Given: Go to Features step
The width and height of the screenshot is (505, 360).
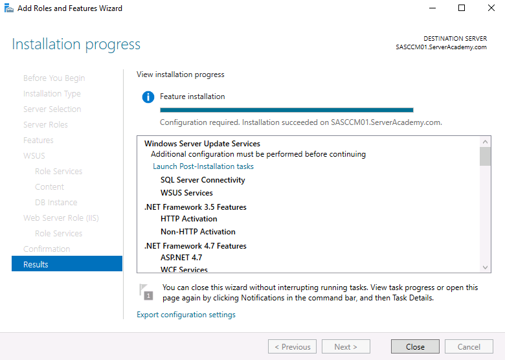Looking at the screenshot, I should coord(38,140).
